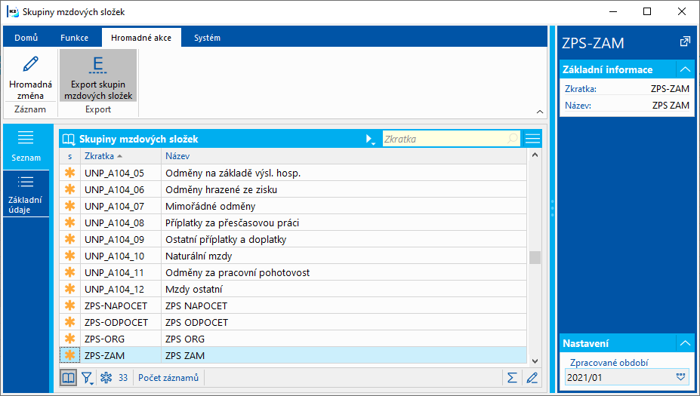The image size is (700, 396).
Task: Sort by the Název column header
Action: [344, 156]
